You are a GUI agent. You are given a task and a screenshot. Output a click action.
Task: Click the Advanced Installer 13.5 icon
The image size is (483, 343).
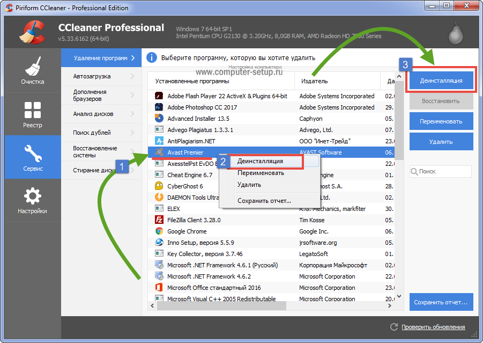[x=159, y=119]
